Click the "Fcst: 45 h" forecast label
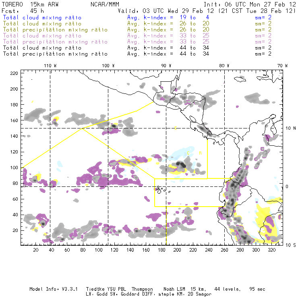This screenshot has width=298, height=298. (23, 11)
